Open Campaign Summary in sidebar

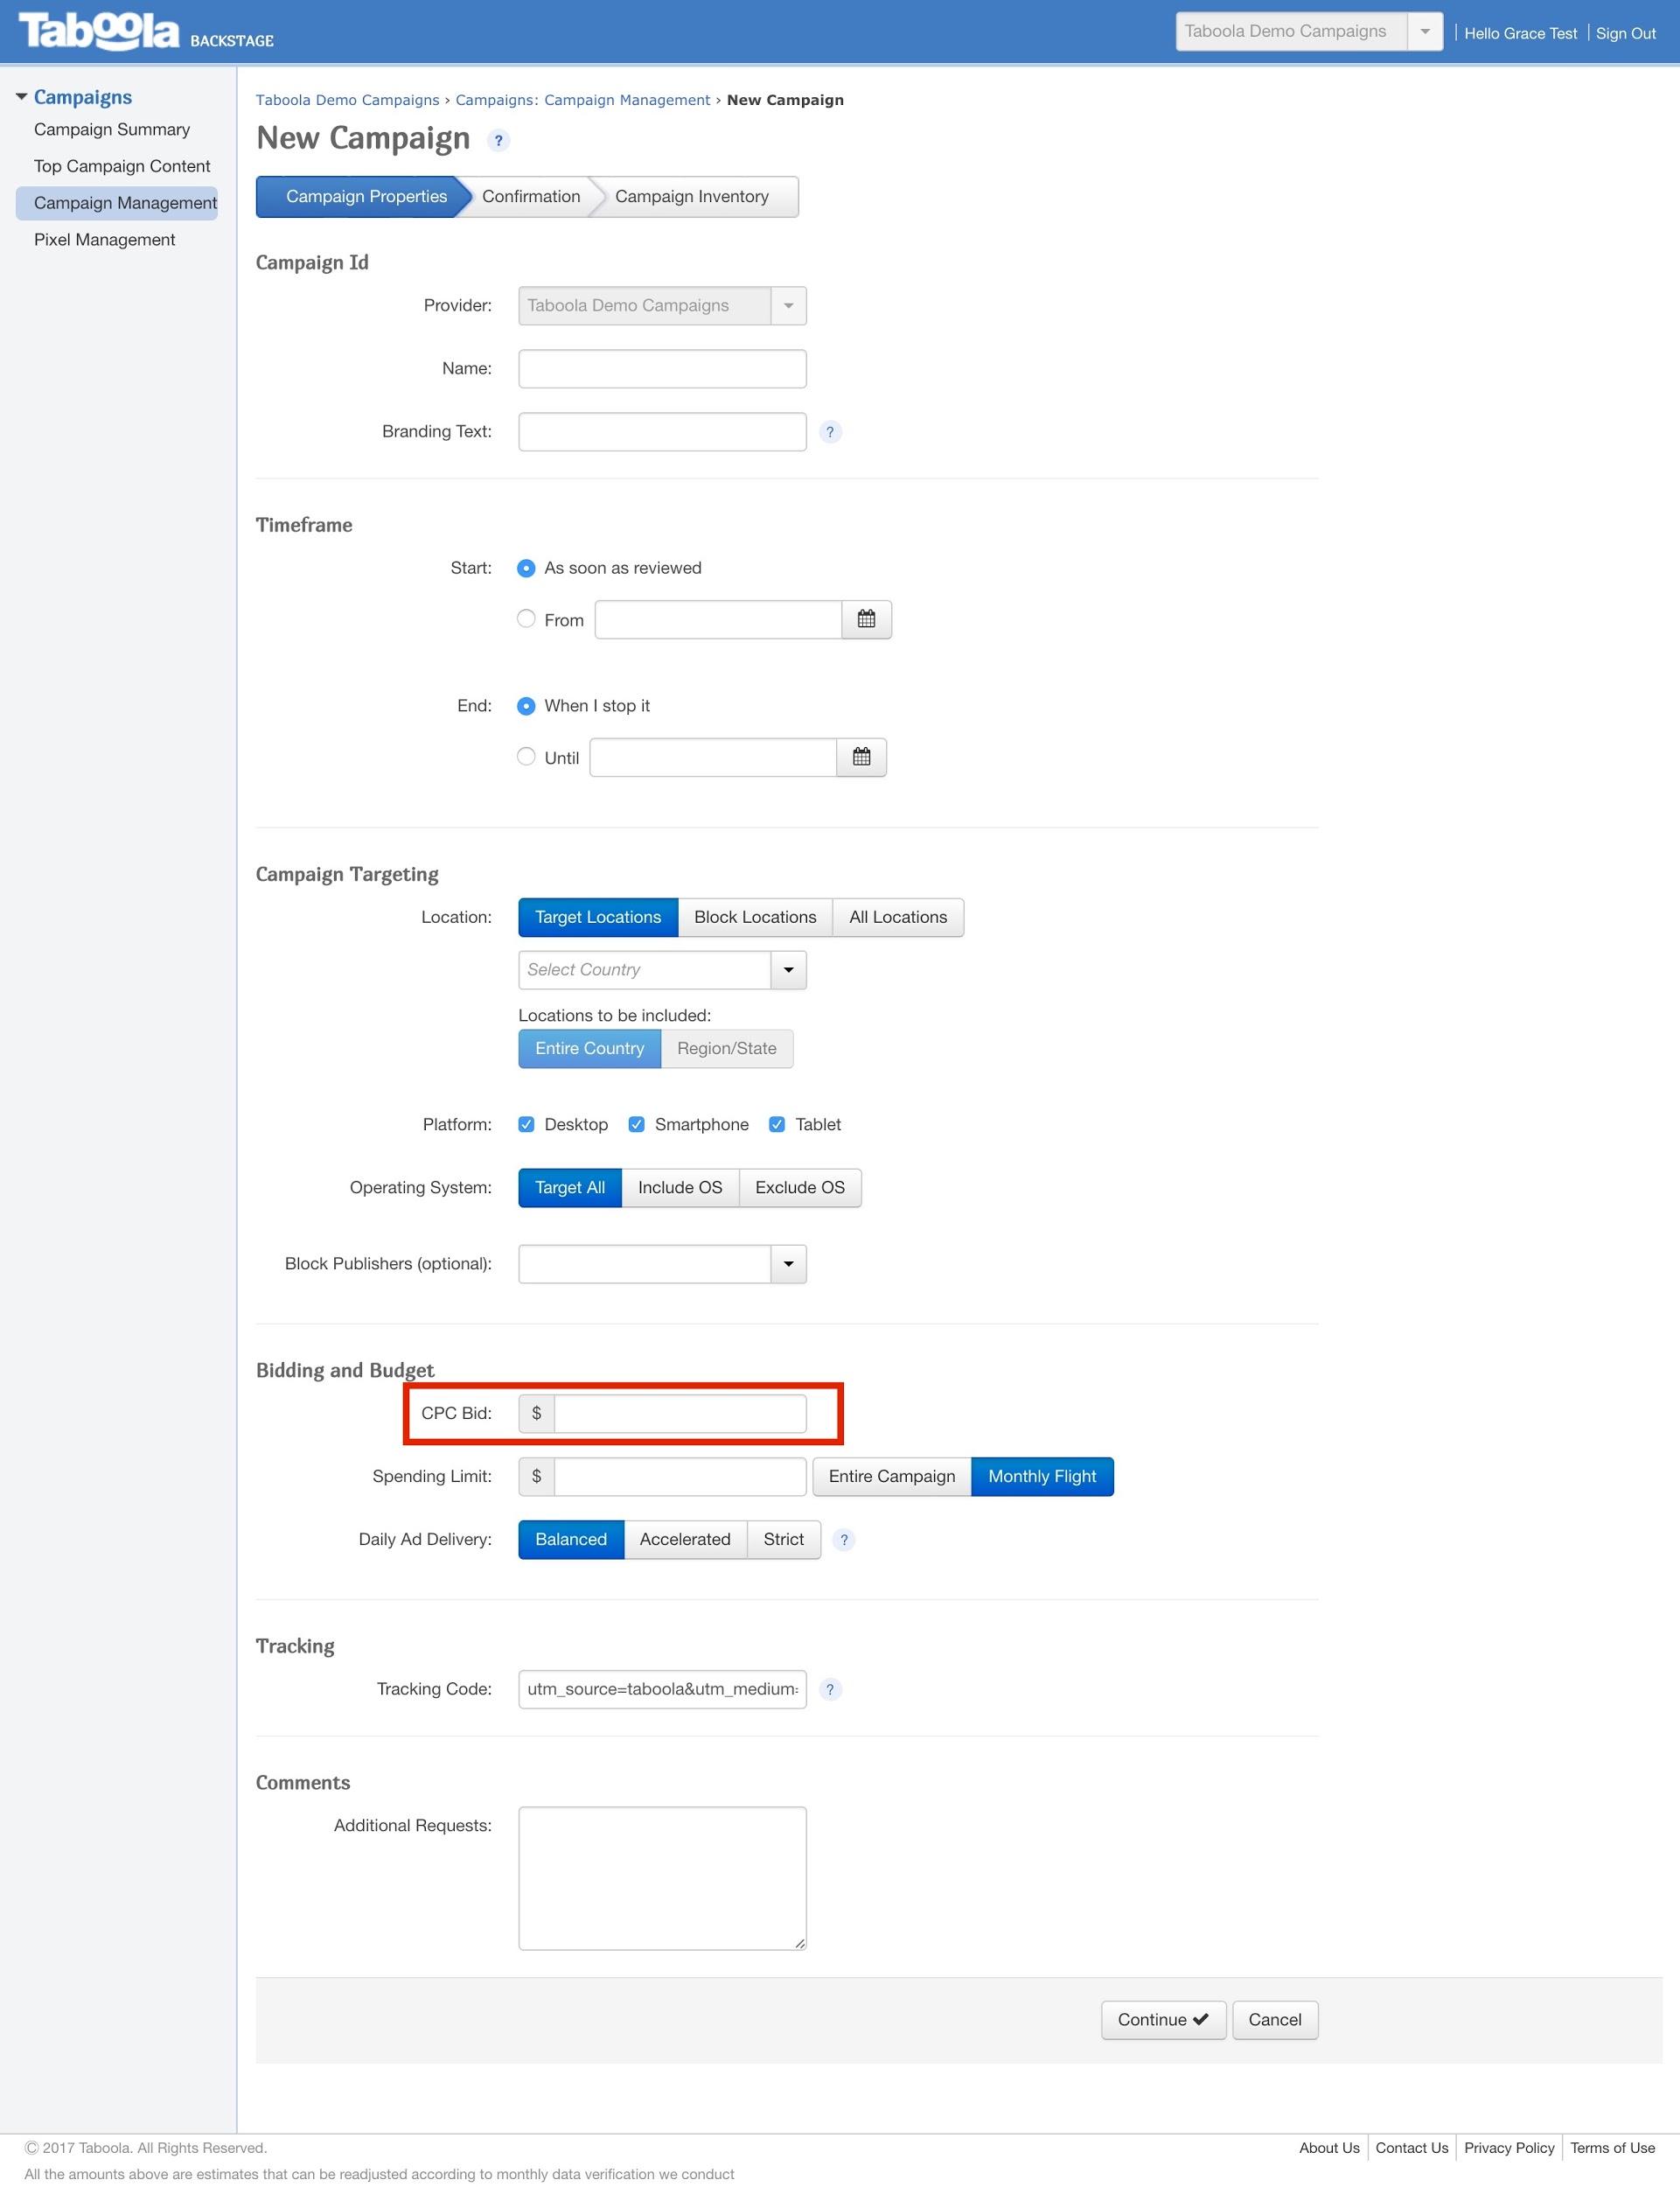pos(112,129)
